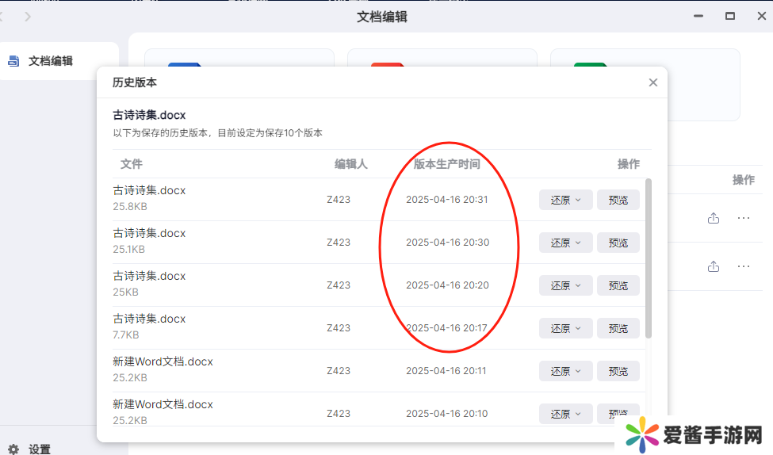Open the more options ellipsis in the lower row
The height and width of the screenshot is (455, 773).
click(x=744, y=266)
